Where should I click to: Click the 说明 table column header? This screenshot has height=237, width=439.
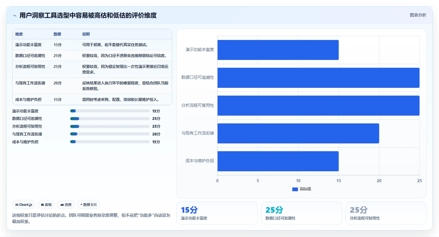[x=86, y=34]
